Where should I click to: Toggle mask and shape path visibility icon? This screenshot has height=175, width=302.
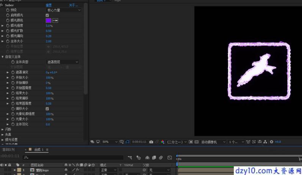[127, 142]
